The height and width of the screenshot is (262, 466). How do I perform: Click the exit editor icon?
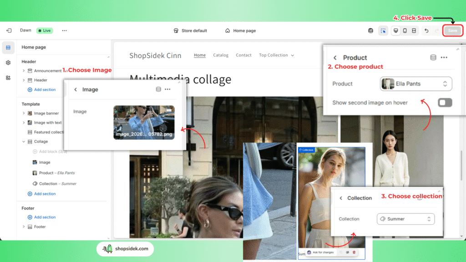(9, 30)
